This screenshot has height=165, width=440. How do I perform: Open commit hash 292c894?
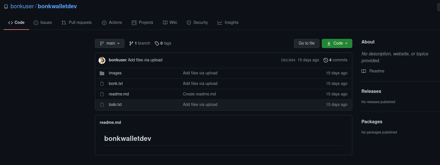point(288,60)
